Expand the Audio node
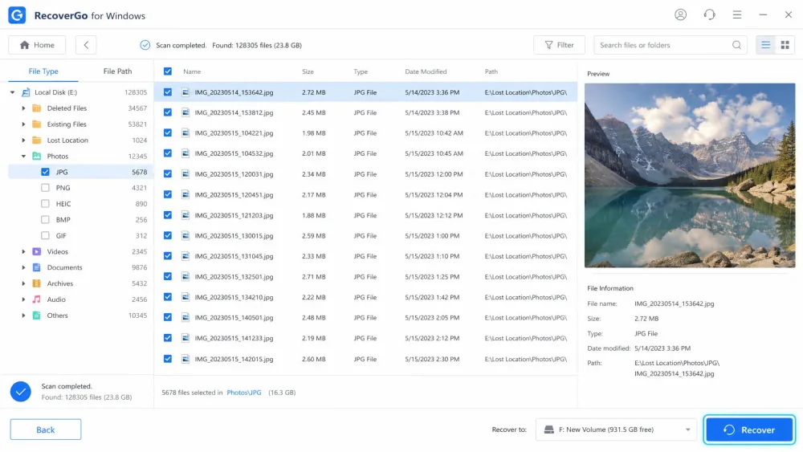Viewport: 803px width, 452px height. click(x=23, y=299)
